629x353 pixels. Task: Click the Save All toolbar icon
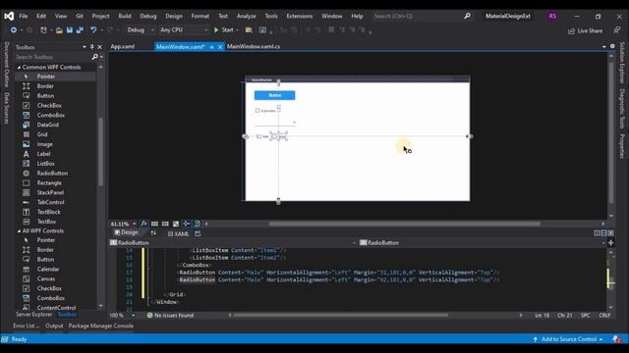(80, 30)
